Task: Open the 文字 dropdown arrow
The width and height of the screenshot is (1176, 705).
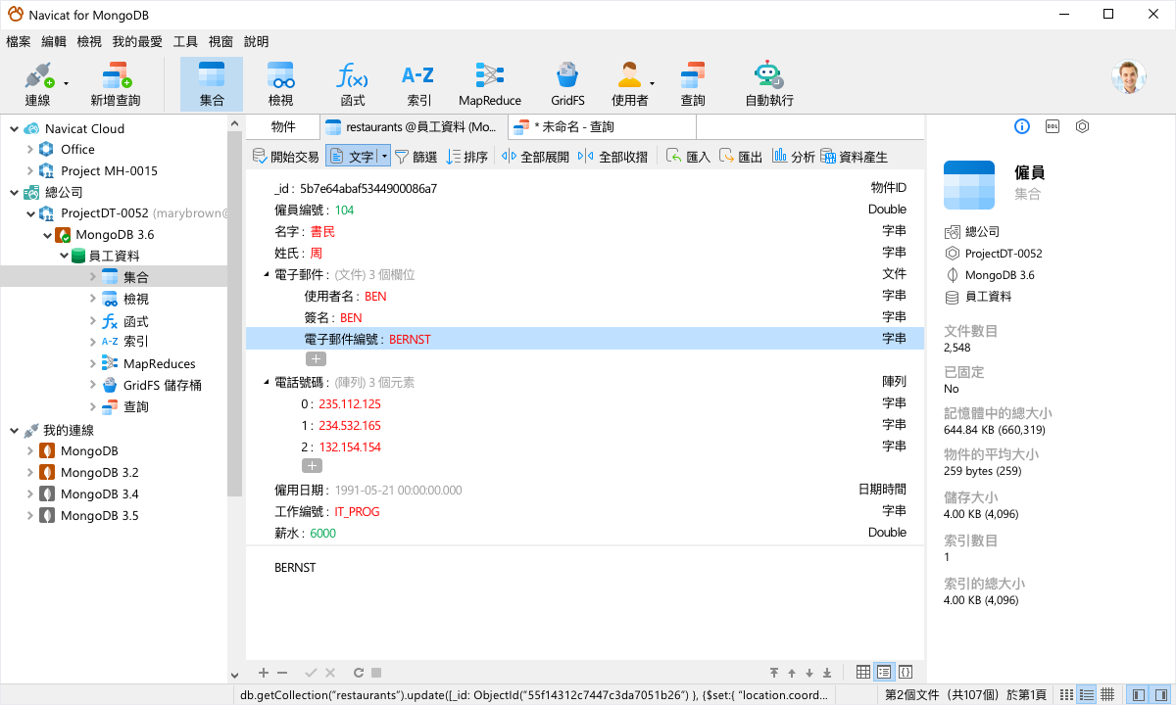Action: 385,157
